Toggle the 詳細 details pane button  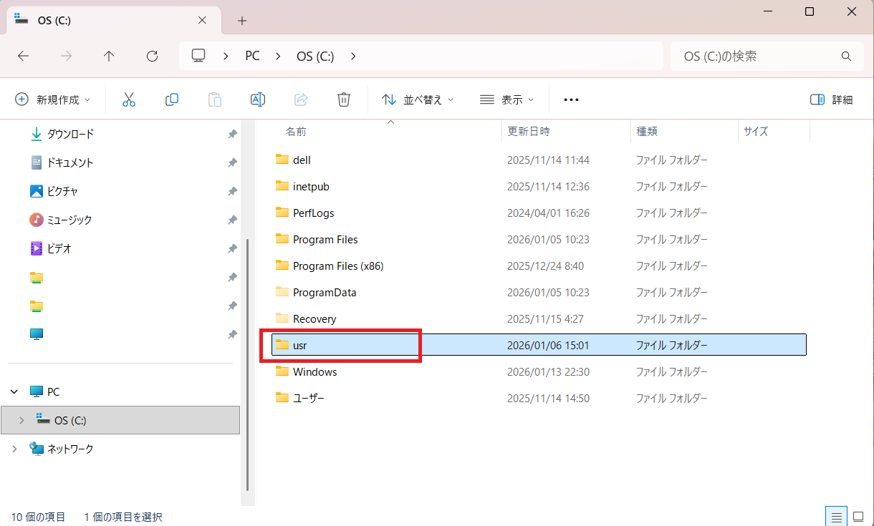tap(832, 99)
